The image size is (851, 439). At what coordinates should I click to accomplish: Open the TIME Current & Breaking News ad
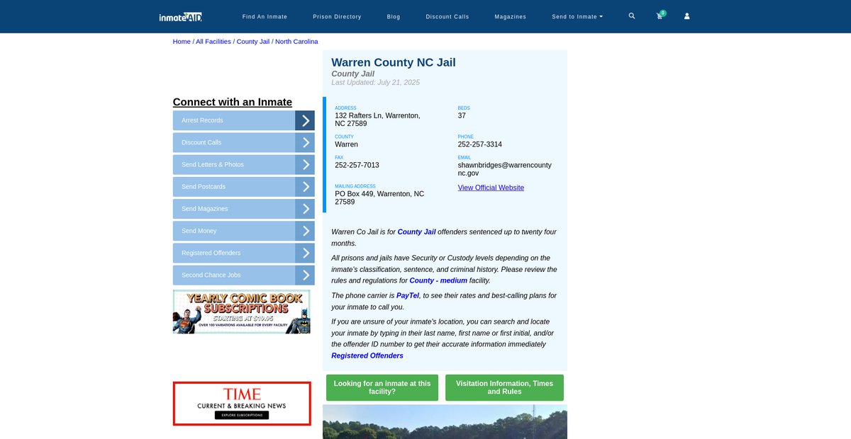(242, 404)
